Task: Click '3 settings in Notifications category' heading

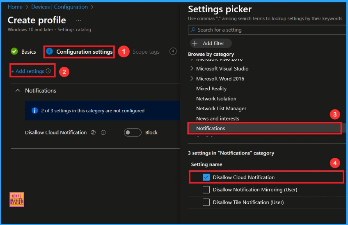Action: click(x=231, y=153)
